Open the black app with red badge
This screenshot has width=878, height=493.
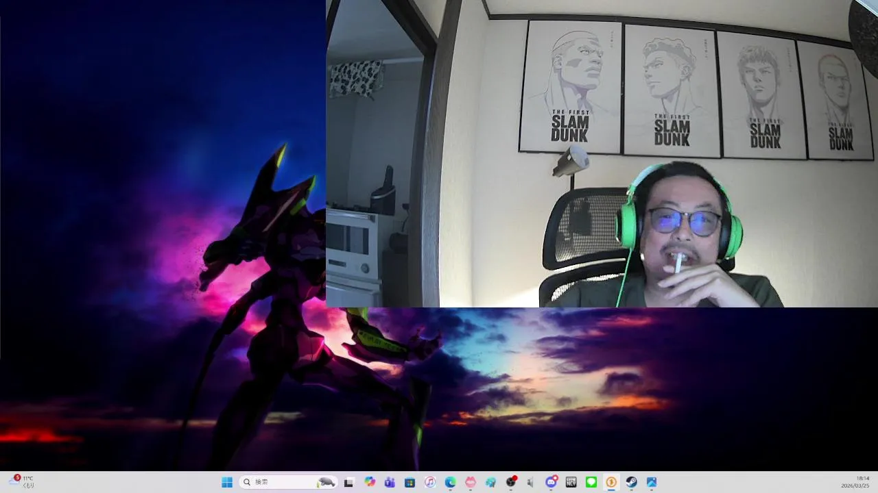(511, 482)
